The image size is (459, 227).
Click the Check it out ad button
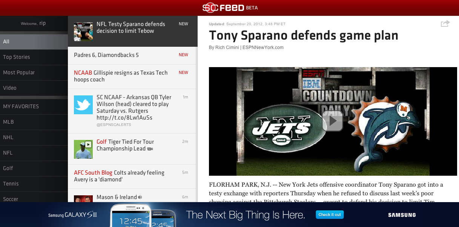click(330, 215)
